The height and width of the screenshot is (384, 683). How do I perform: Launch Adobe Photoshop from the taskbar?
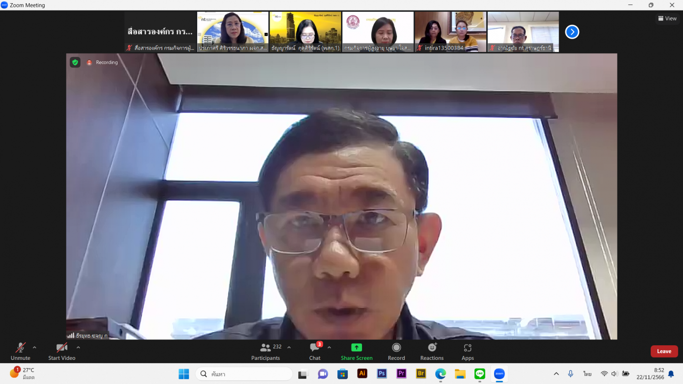(x=382, y=374)
